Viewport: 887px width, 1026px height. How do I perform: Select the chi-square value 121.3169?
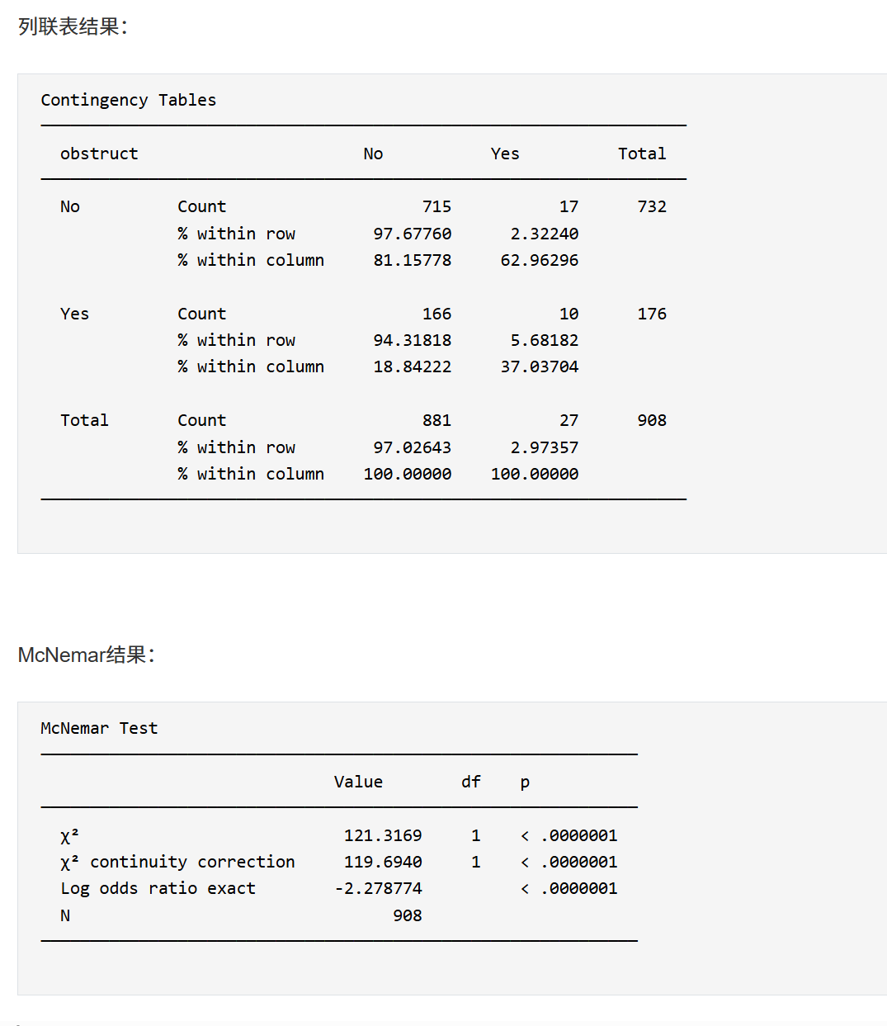pos(383,835)
